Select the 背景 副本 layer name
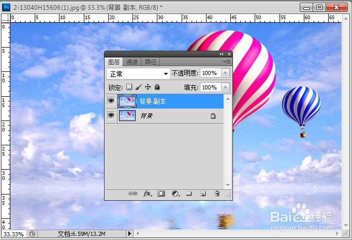 click(153, 101)
